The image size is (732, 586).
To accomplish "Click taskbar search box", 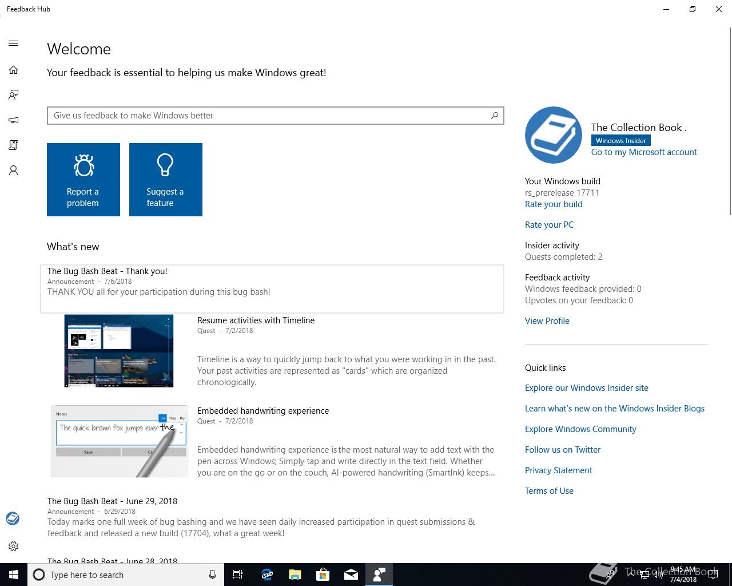I will pyautogui.click(x=125, y=575).
